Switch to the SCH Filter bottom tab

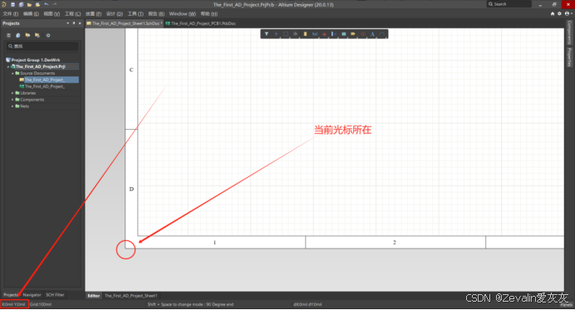55,294
